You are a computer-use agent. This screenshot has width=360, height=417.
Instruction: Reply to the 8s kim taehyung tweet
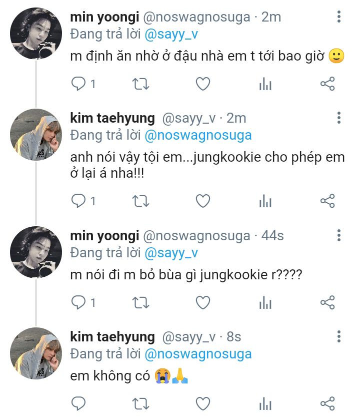79,403
